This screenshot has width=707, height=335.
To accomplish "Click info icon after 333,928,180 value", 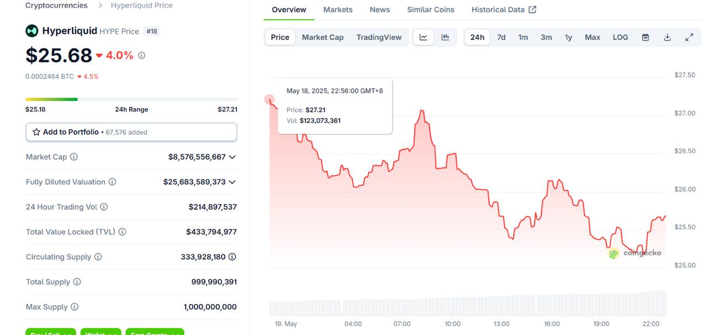I will (x=232, y=257).
